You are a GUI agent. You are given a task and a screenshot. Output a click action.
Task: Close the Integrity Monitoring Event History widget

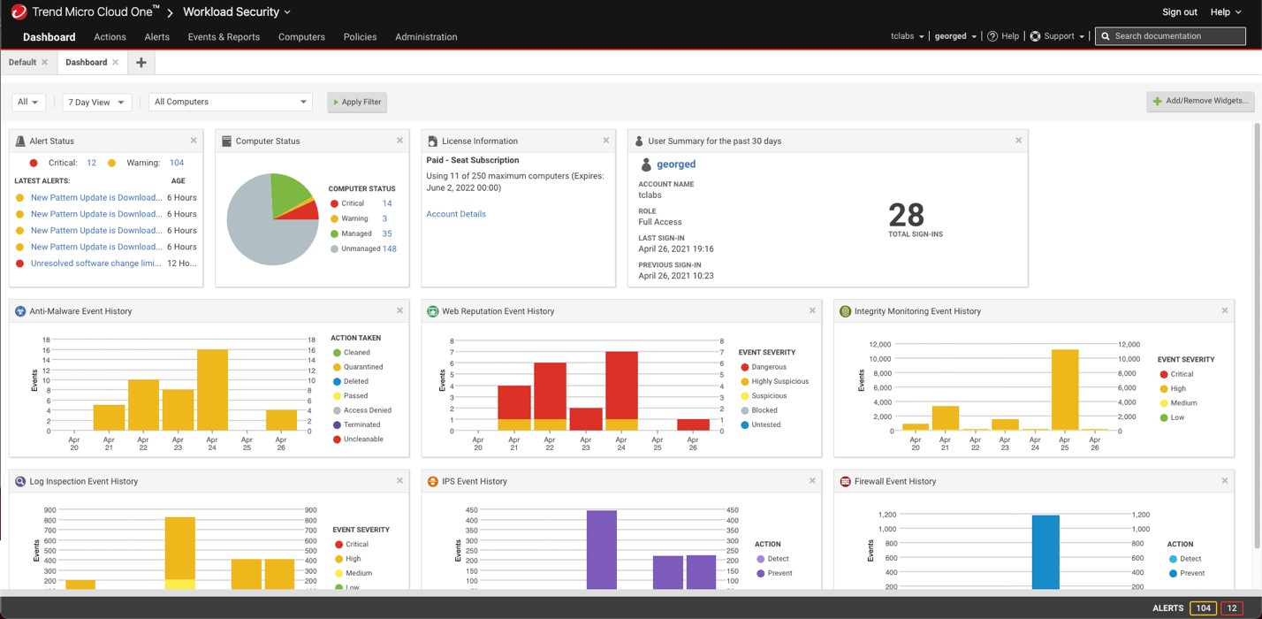click(1225, 310)
